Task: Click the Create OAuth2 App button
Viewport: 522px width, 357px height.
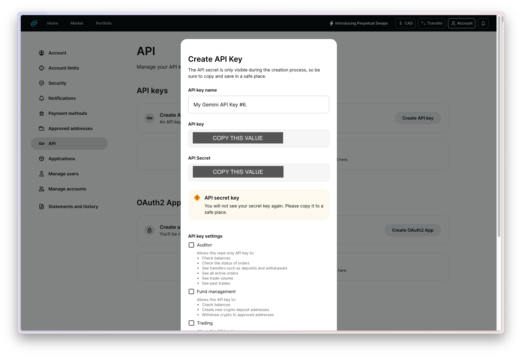Action: (x=412, y=230)
